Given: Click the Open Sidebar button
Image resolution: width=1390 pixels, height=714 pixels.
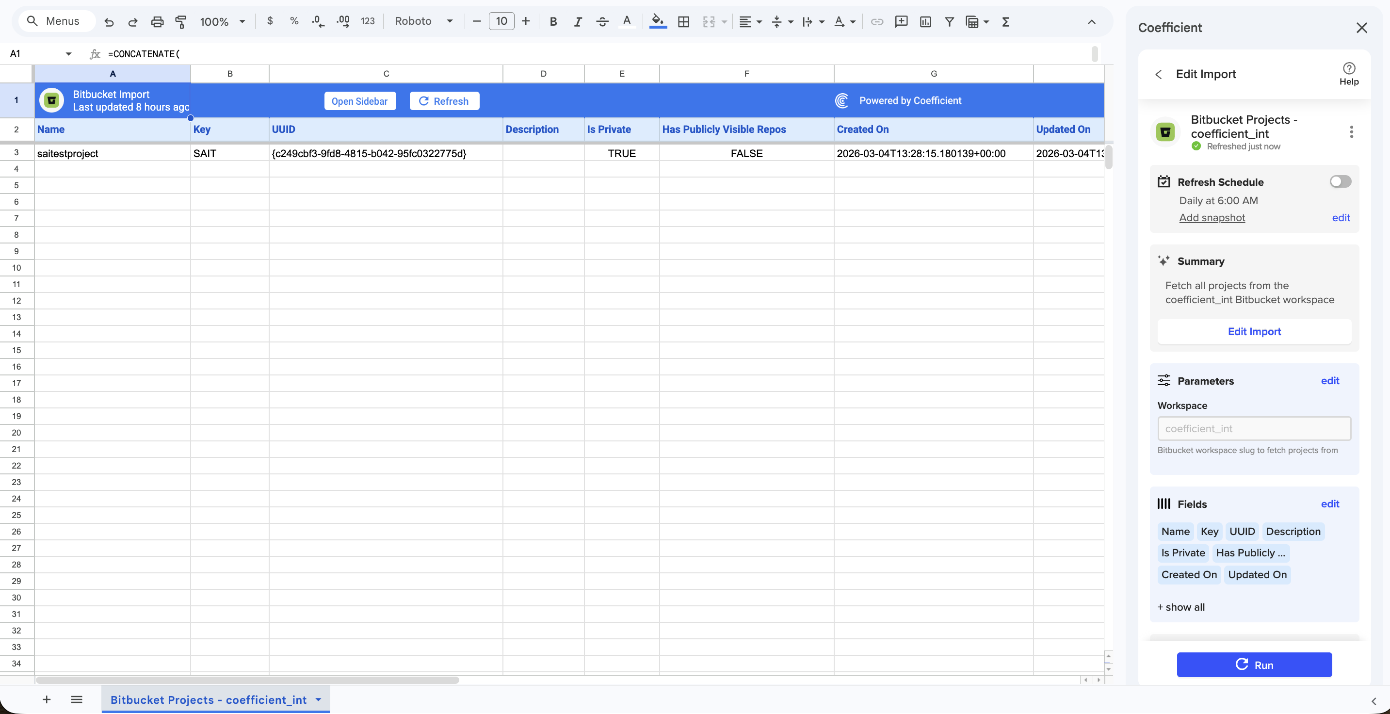Looking at the screenshot, I should 359,101.
